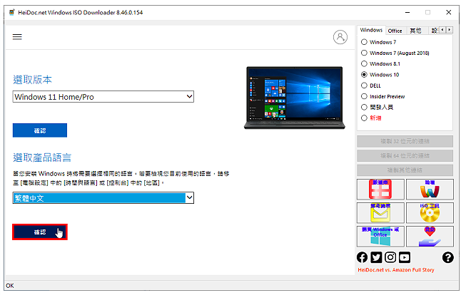
Task: Select the DELL radio button
Action: click(364, 86)
